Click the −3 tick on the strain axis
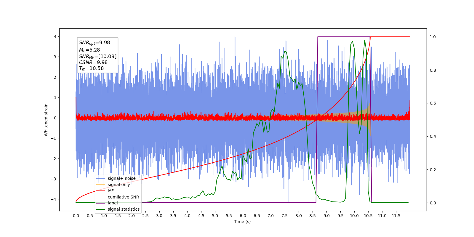This screenshot has width=474, height=237. point(54,179)
